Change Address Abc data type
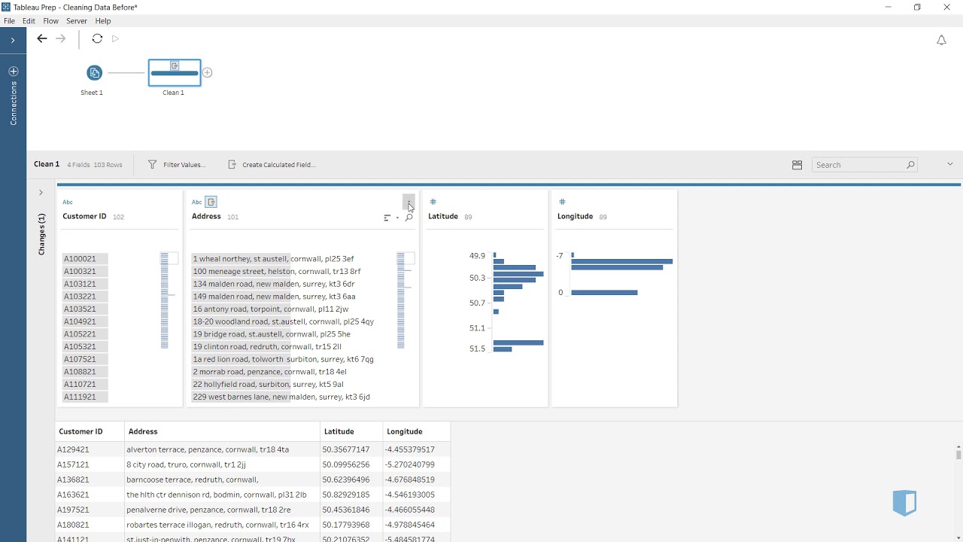 tap(197, 202)
